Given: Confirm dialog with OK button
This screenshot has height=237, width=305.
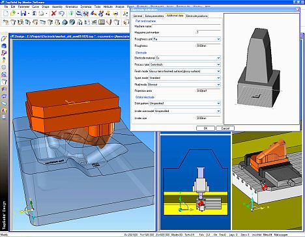Looking at the screenshot, I should tap(205, 128).
